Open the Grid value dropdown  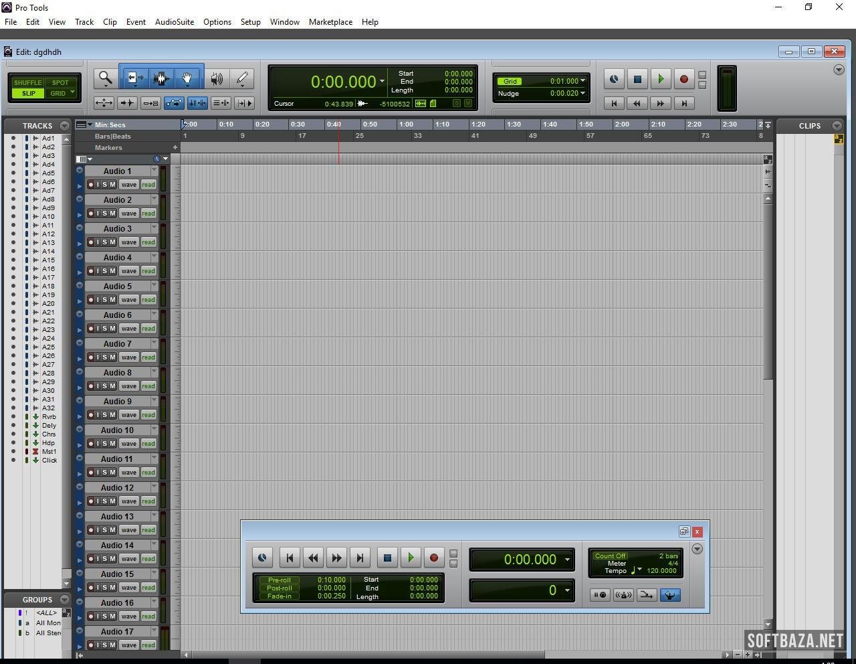[582, 82]
